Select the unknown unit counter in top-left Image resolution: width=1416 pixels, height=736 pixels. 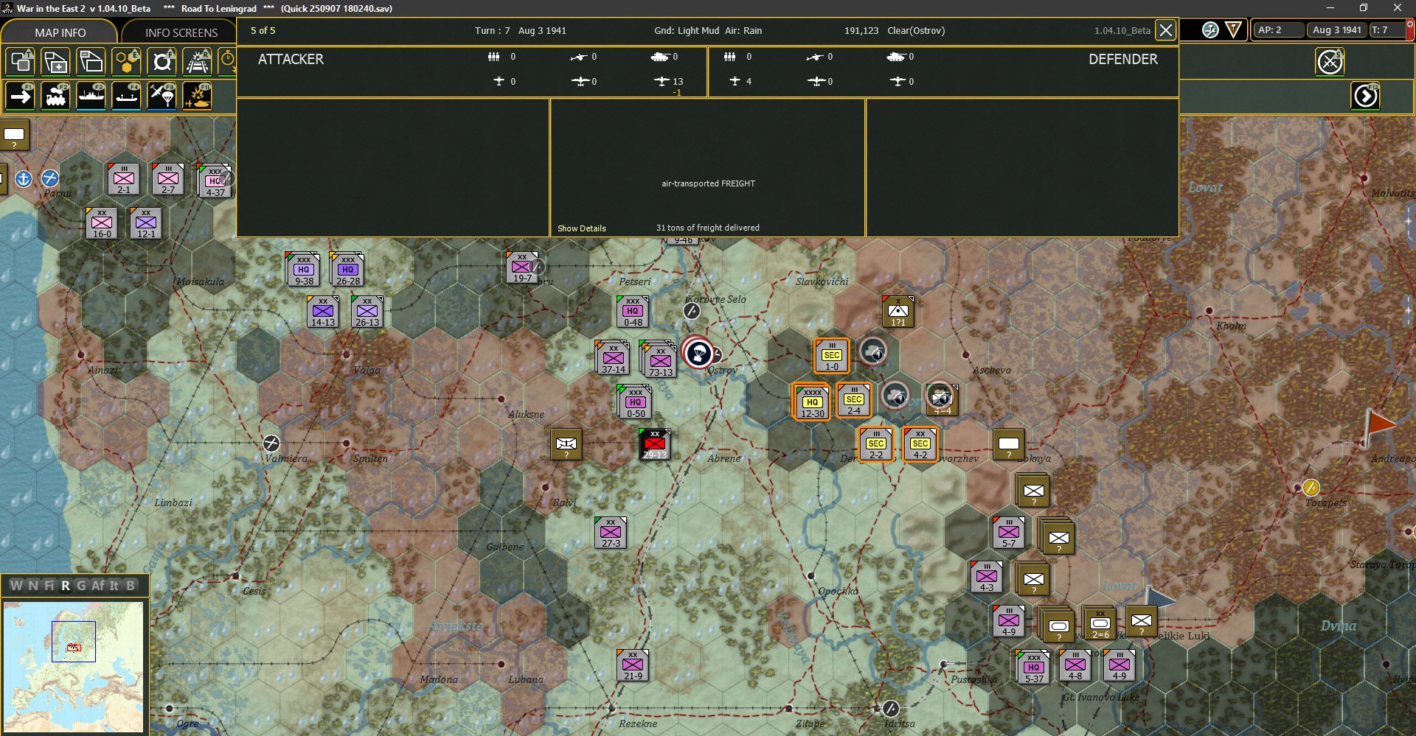click(14, 135)
